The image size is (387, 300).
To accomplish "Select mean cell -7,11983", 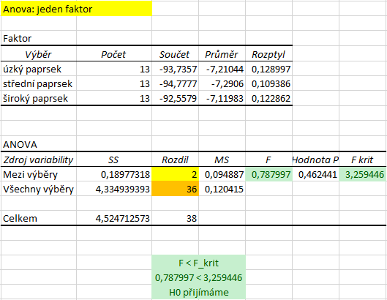I will click(x=222, y=98).
